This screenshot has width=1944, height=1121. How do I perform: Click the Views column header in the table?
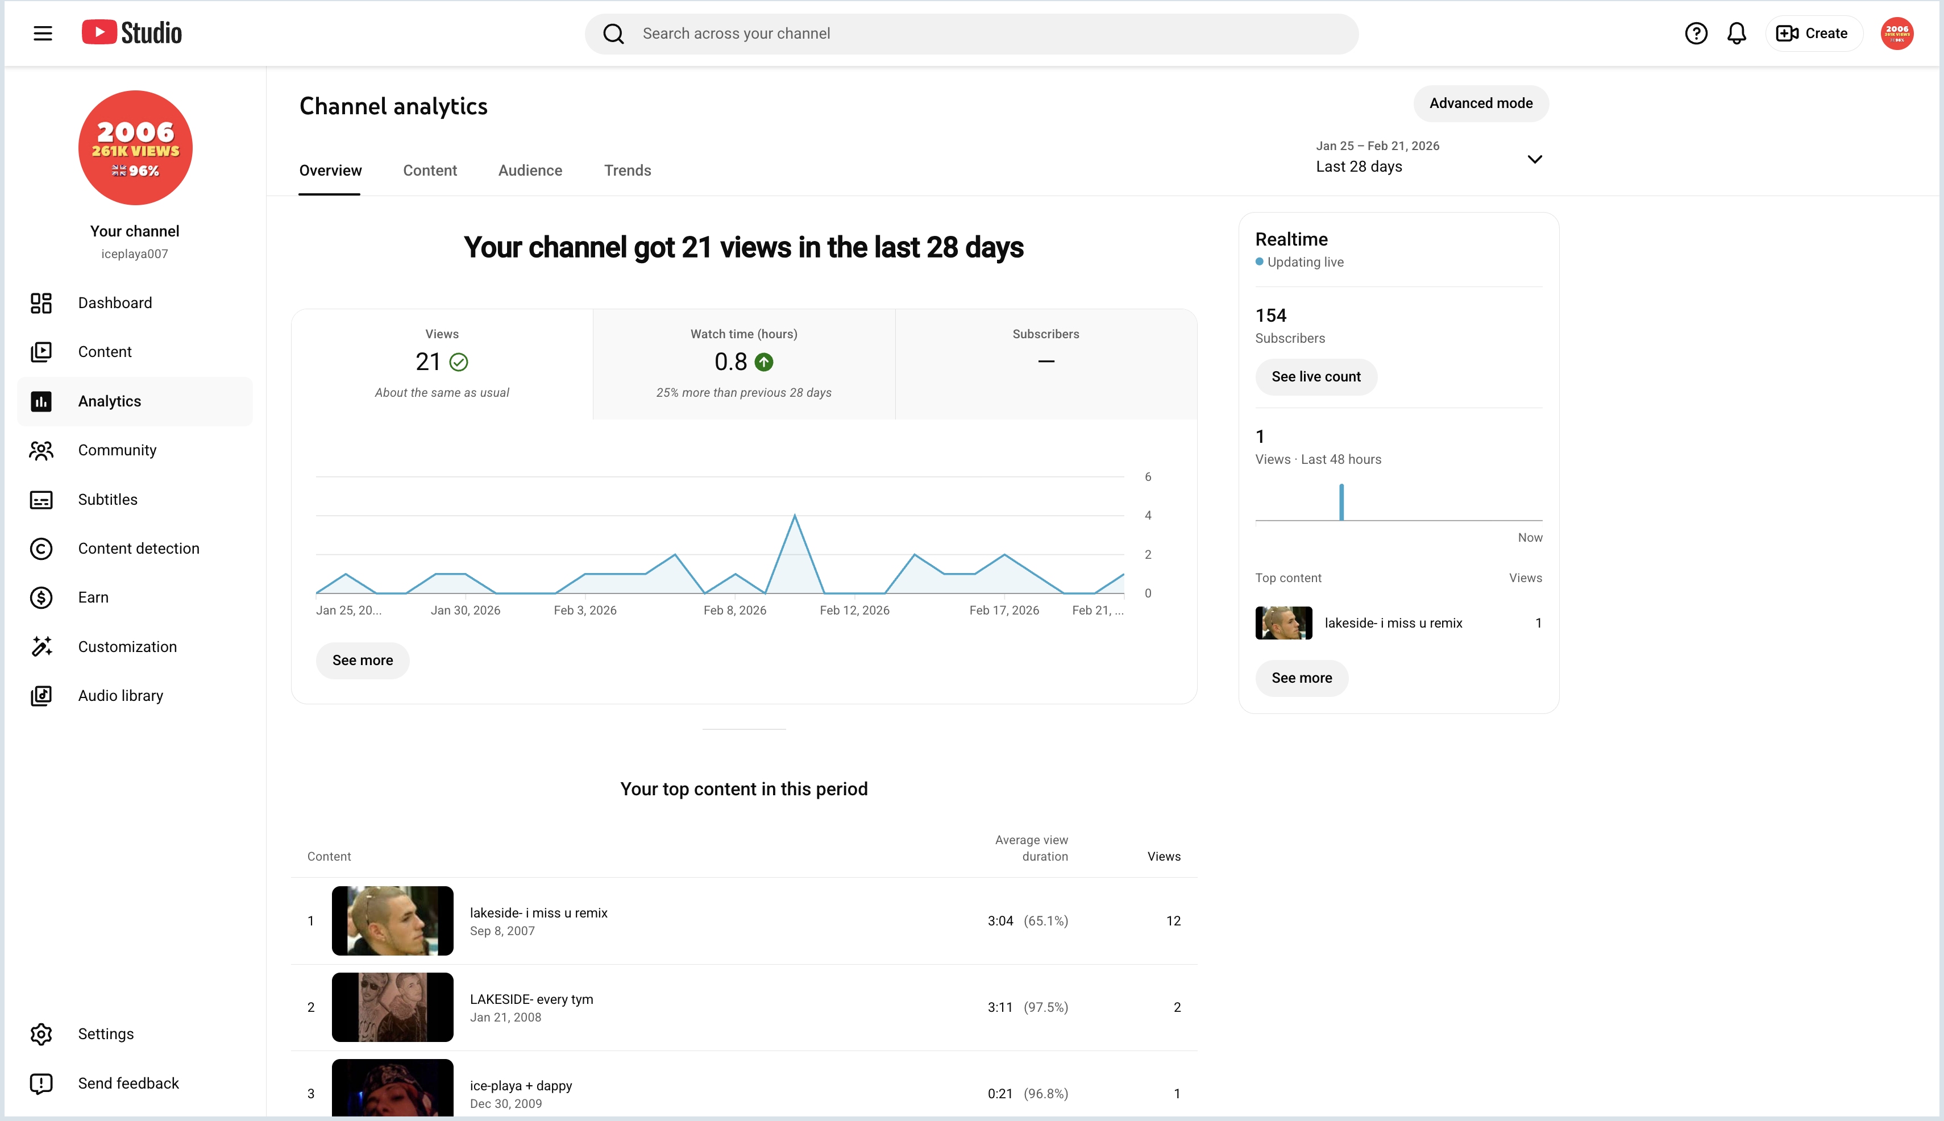click(1164, 856)
